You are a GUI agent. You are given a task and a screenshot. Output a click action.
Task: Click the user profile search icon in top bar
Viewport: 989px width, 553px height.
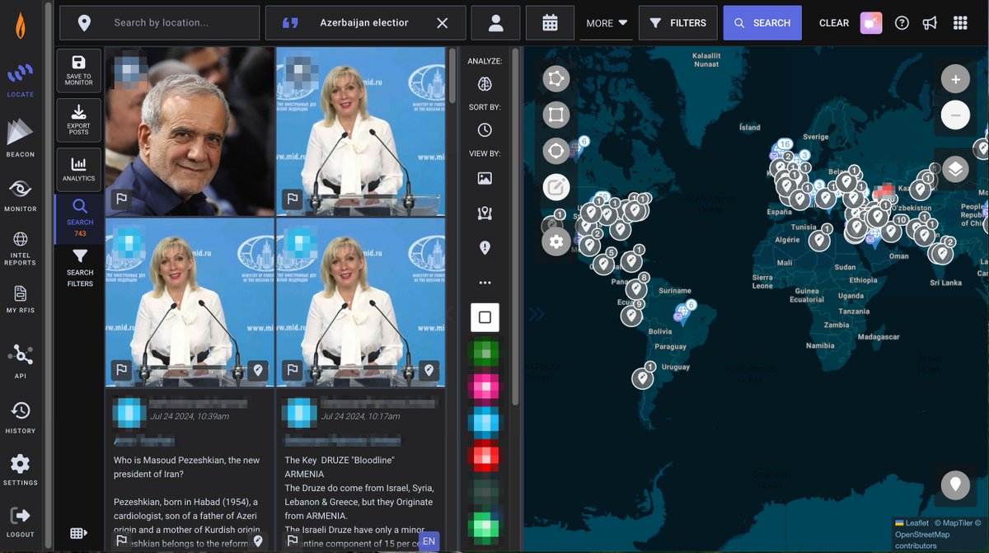495,23
